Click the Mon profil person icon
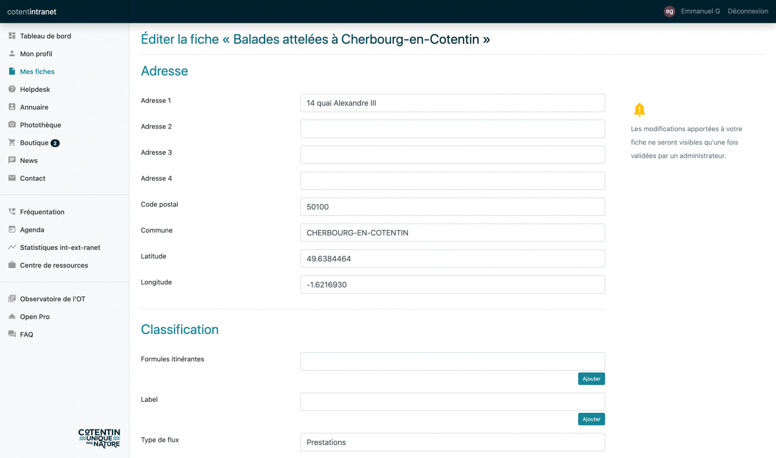This screenshot has height=458, width=776. pos(12,54)
